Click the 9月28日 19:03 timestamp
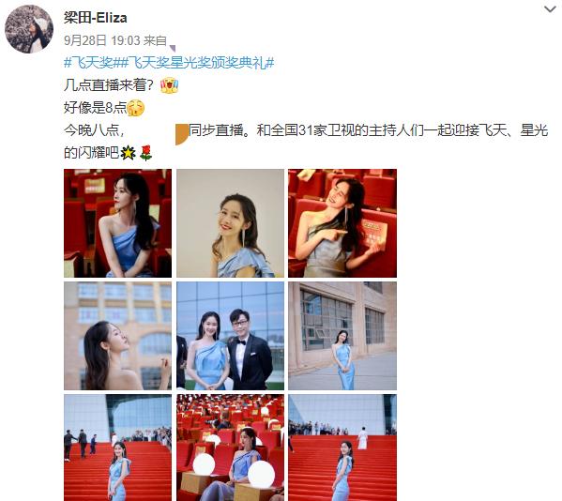Image resolution: width=562 pixels, height=501 pixels. point(102,40)
